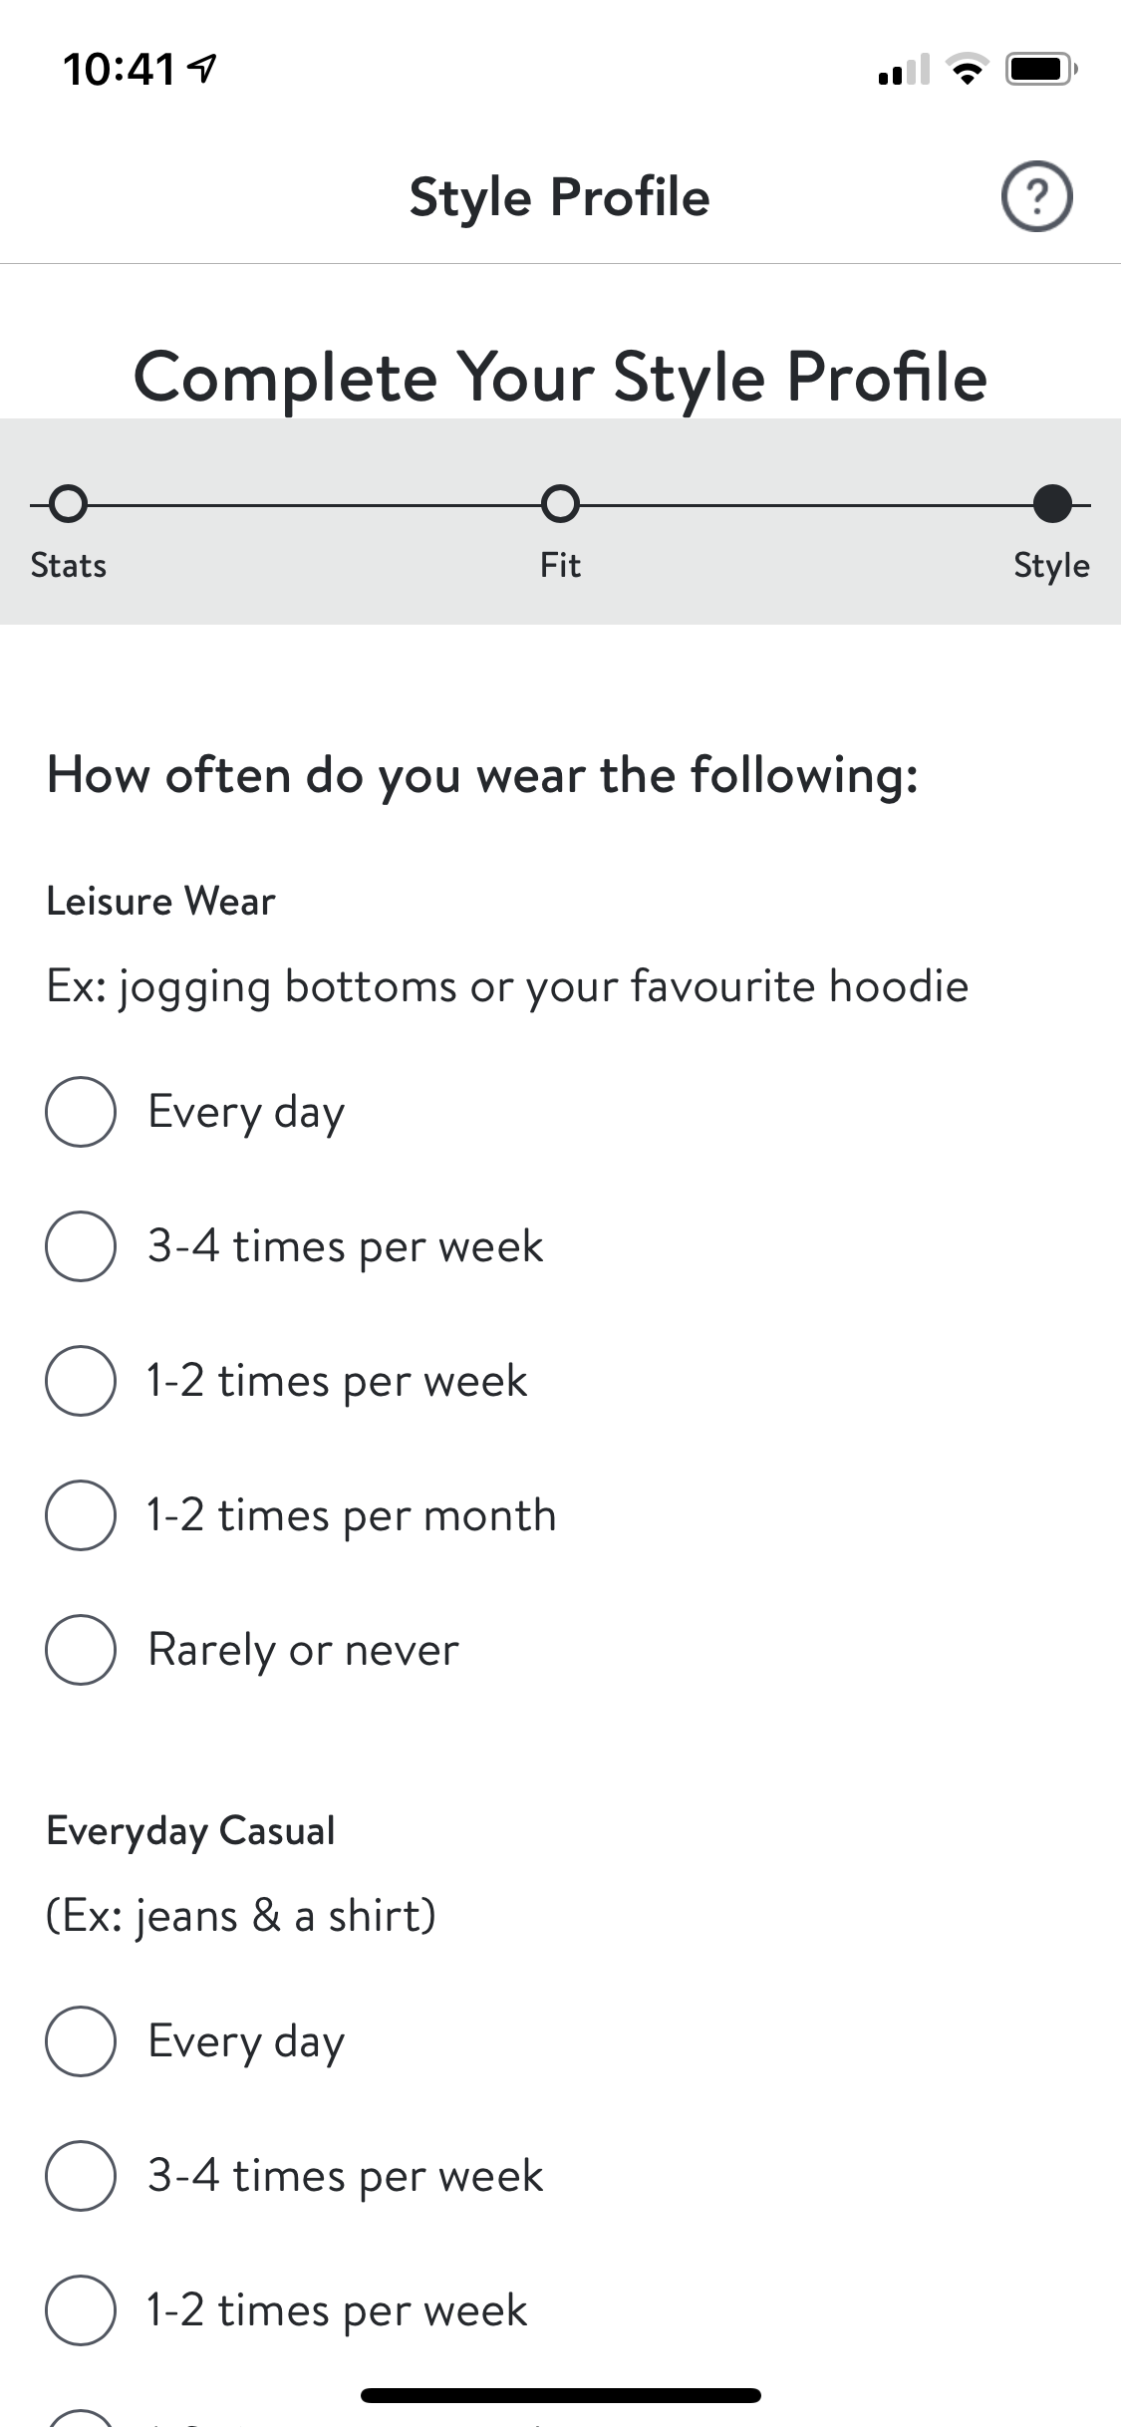The image size is (1121, 2427).
Task: Choose 1-2 times per month for Leisure Wear
Action: tap(81, 1515)
